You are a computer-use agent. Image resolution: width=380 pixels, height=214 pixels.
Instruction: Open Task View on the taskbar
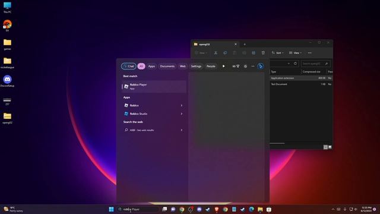point(164,209)
